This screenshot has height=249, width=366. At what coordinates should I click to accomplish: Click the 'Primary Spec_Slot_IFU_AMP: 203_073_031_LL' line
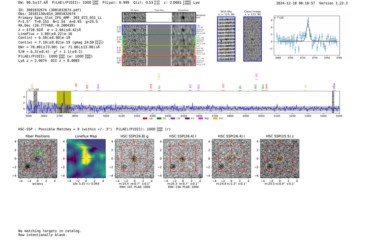(x=60, y=18)
